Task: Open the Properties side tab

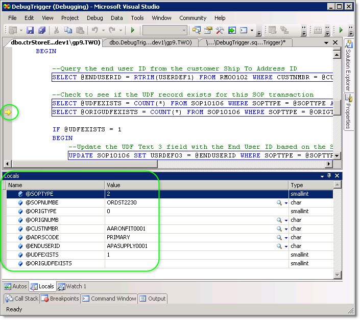Action: tap(348, 112)
